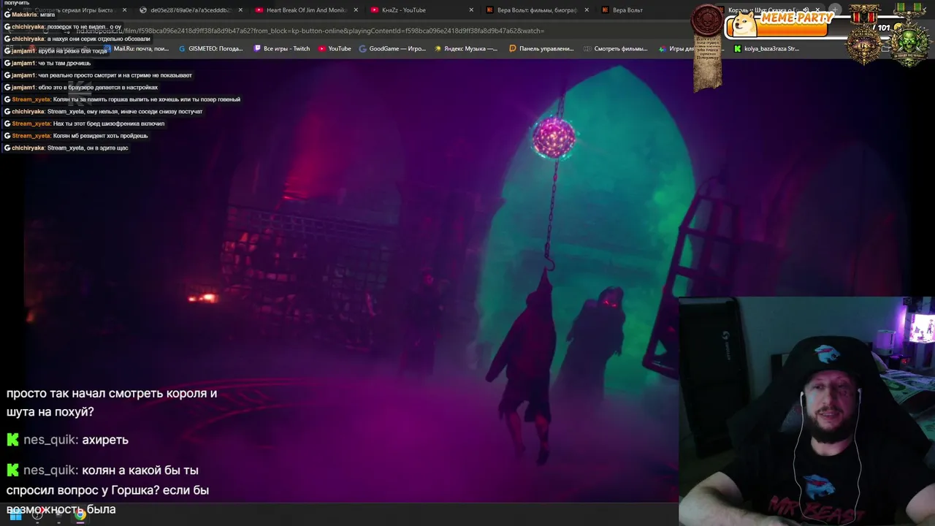Click chat message 'ебло это в браузере делается'

tap(81, 88)
